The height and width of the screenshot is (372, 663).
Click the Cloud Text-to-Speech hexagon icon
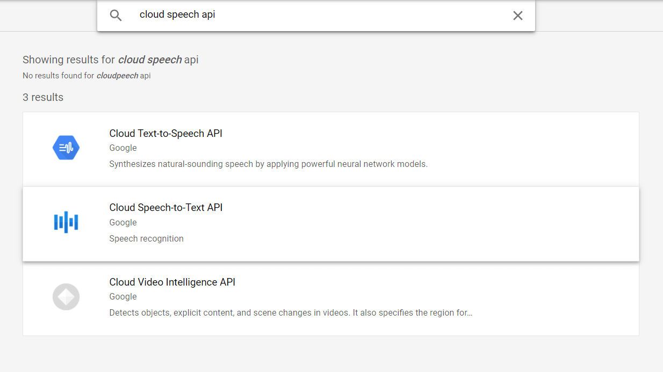click(x=66, y=147)
